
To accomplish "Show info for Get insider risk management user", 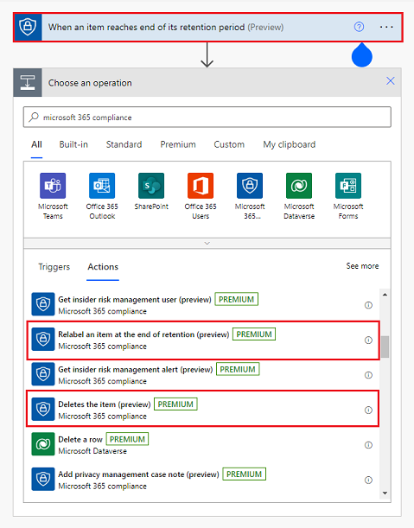I will click(x=368, y=305).
